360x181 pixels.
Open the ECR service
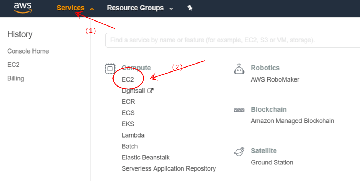[x=128, y=102]
